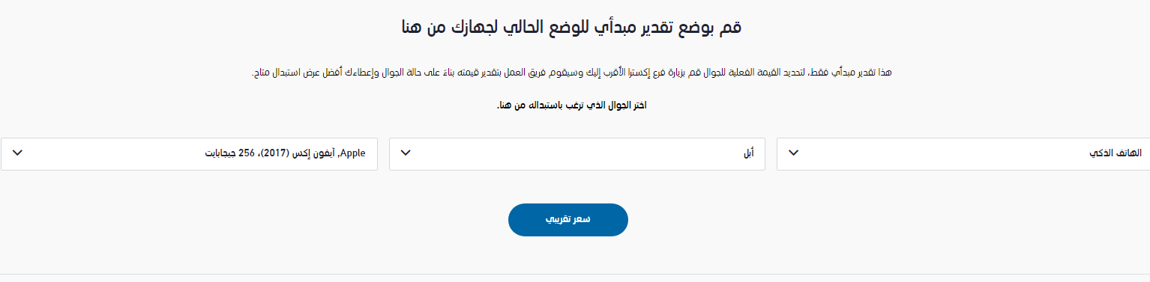Click the سعر تقريبي estimate button

(568, 220)
